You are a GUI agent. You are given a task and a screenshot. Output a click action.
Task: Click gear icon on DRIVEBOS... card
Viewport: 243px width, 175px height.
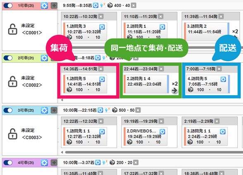[162, 132]
